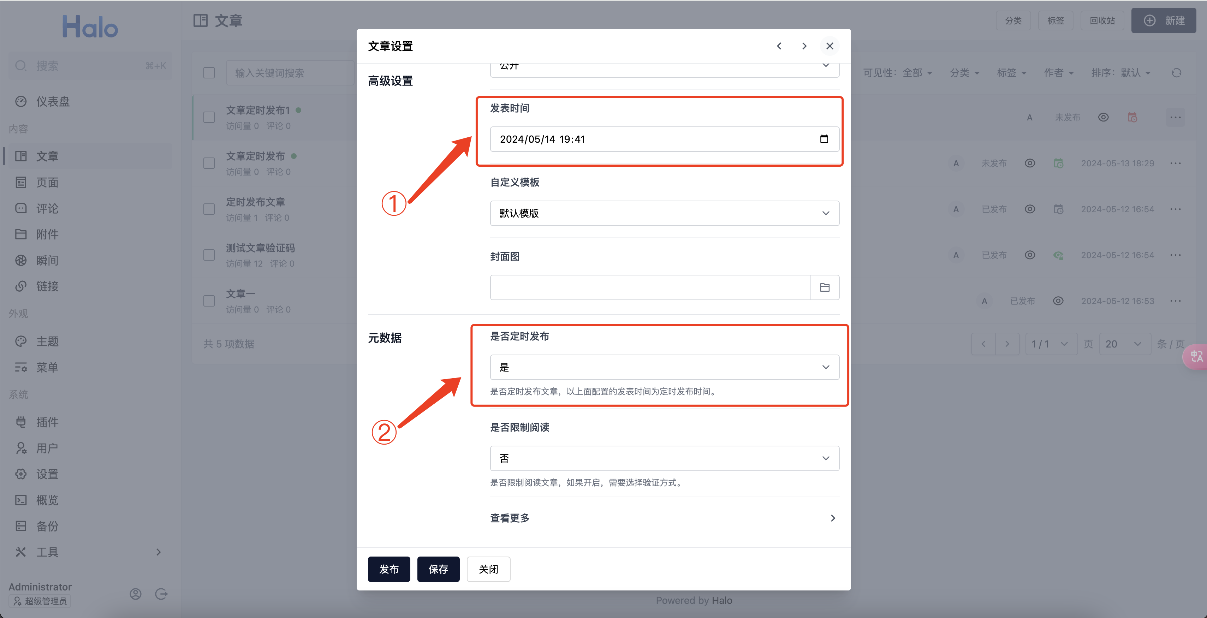The width and height of the screenshot is (1207, 618).
Task: Click the 用户 users icon in sidebar
Action: point(20,448)
